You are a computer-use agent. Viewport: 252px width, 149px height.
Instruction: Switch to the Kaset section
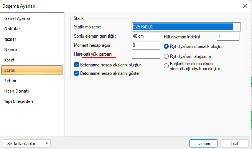[9, 60]
